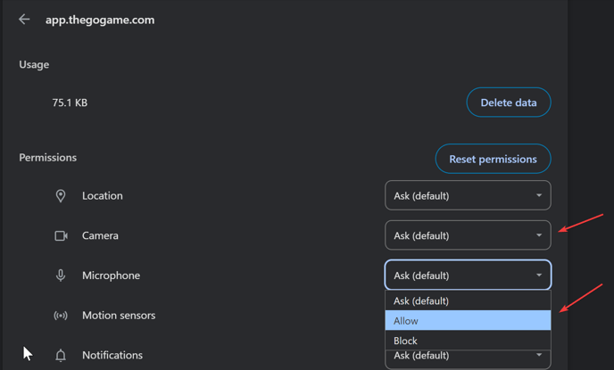Screen dimensions: 614x370
Task: Click the app.thegogame.com site title
Action: pyautogui.click(x=100, y=20)
